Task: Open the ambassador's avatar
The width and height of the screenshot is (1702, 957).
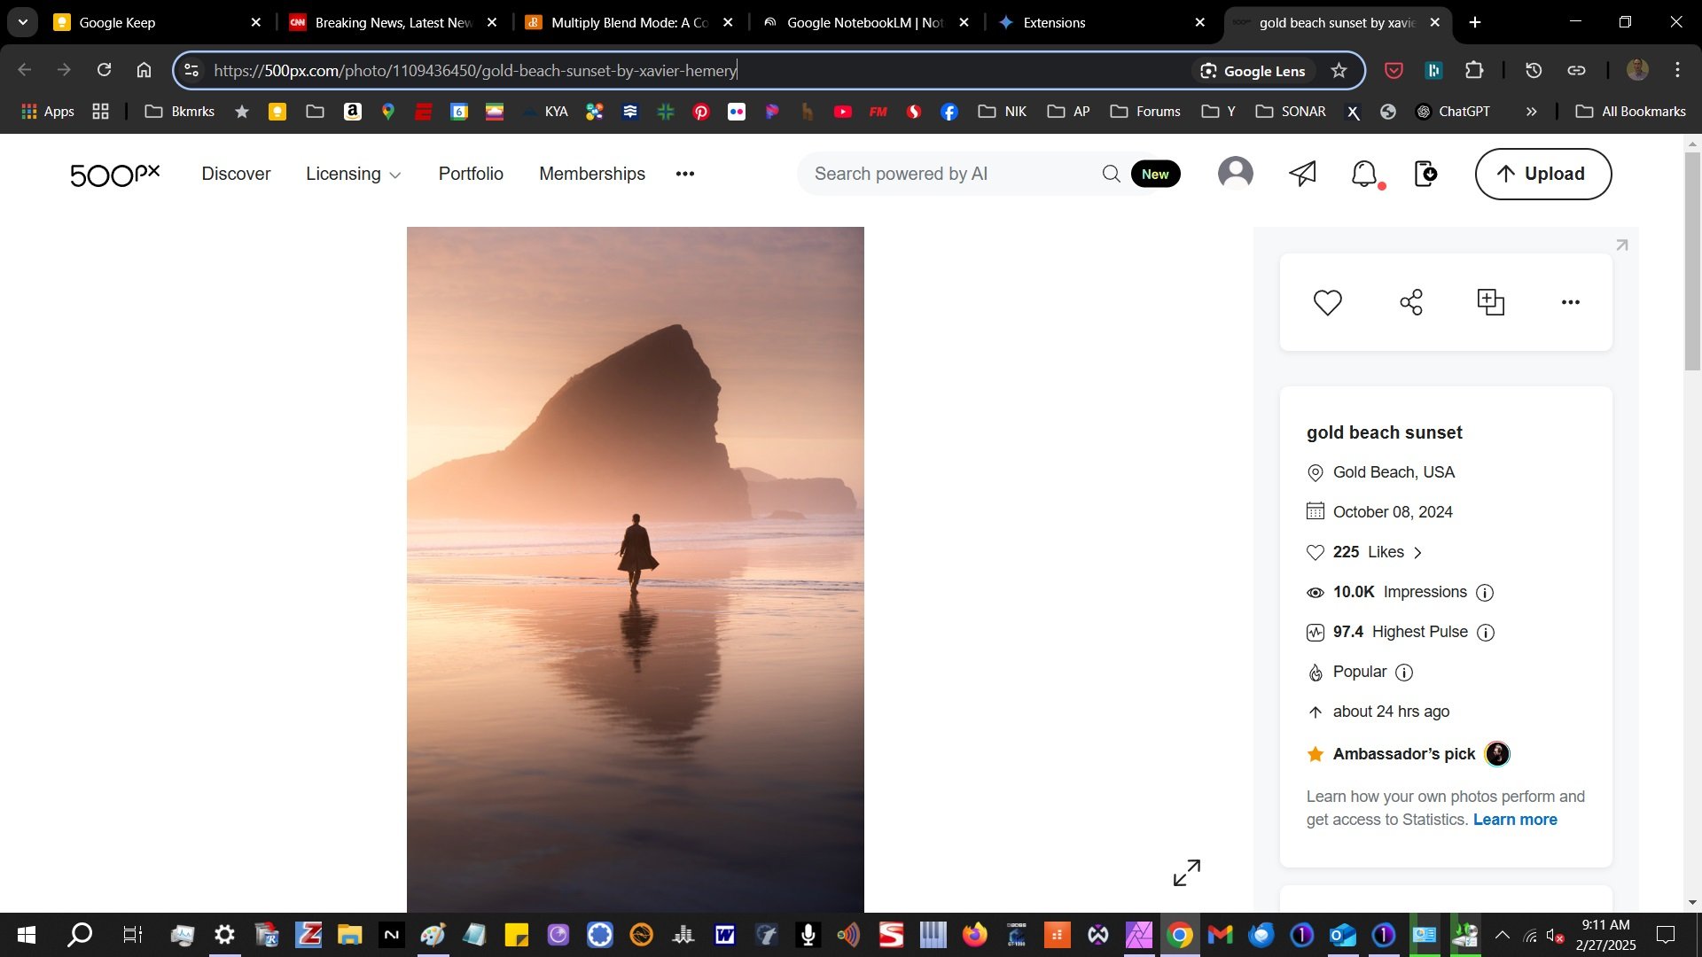Action: coord(1497,754)
